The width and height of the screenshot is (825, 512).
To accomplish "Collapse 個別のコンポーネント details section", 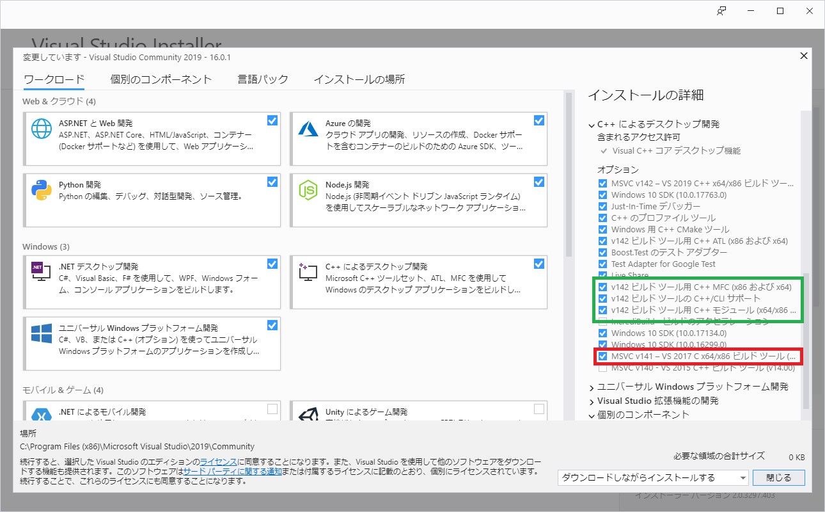I will coord(592,415).
